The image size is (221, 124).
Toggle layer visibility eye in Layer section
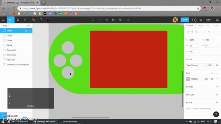coord(217,65)
